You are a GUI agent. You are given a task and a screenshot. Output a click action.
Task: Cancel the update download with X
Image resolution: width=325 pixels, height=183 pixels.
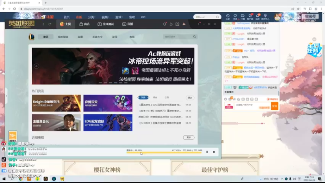point(214,152)
